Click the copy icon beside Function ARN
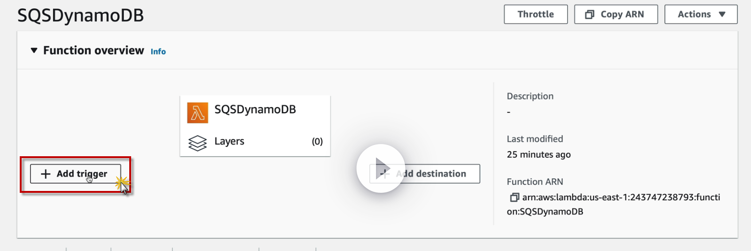This screenshot has width=751, height=251. tap(514, 198)
